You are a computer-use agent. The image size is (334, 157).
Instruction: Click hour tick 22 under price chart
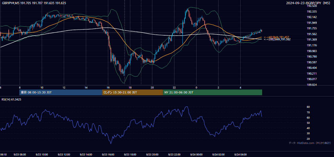pyautogui.click(x=174, y=87)
